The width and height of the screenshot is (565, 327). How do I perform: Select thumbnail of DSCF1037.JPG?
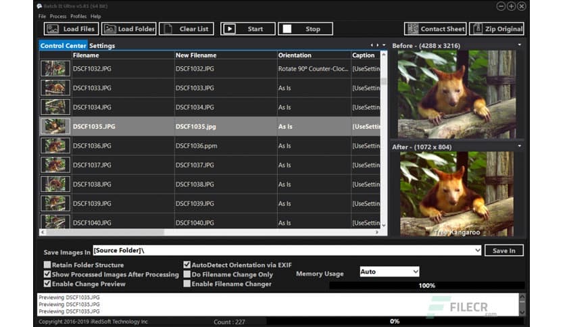point(55,165)
